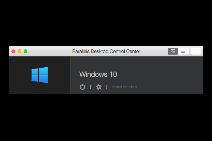Click the Windows 10 virtual machine name
212x141 pixels.
[98, 74]
